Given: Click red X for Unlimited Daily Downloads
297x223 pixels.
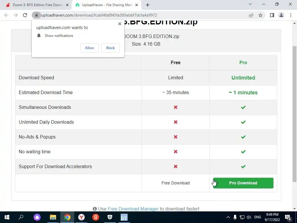Looking at the screenshot, I should click(175, 122).
